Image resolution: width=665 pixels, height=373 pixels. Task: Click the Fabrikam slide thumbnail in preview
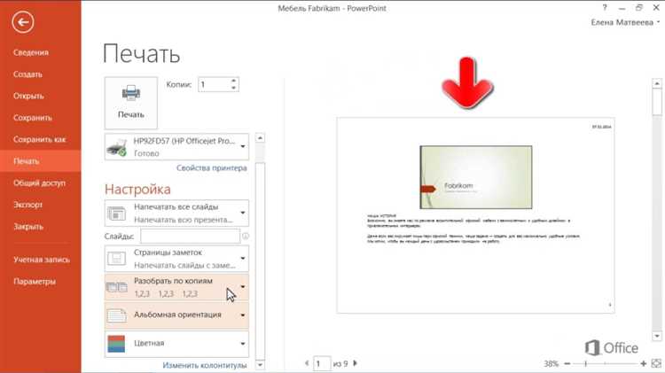(x=476, y=177)
